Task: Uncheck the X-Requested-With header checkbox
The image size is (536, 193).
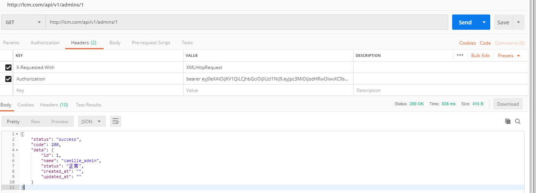Action: 8,68
